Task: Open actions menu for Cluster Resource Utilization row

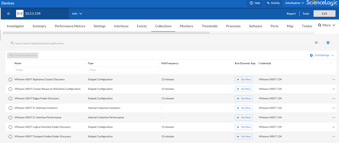Action: point(334,89)
